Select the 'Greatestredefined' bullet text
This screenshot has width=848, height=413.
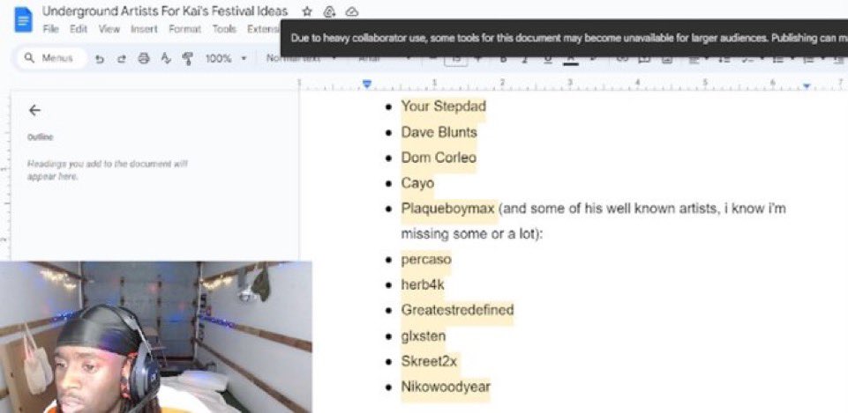pyautogui.click(x=457, y=311)
